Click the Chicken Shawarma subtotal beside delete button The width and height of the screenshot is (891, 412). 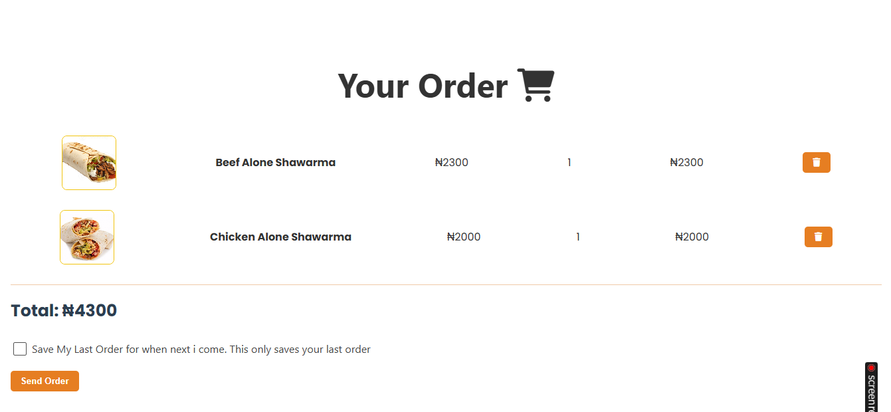(692, 237)
